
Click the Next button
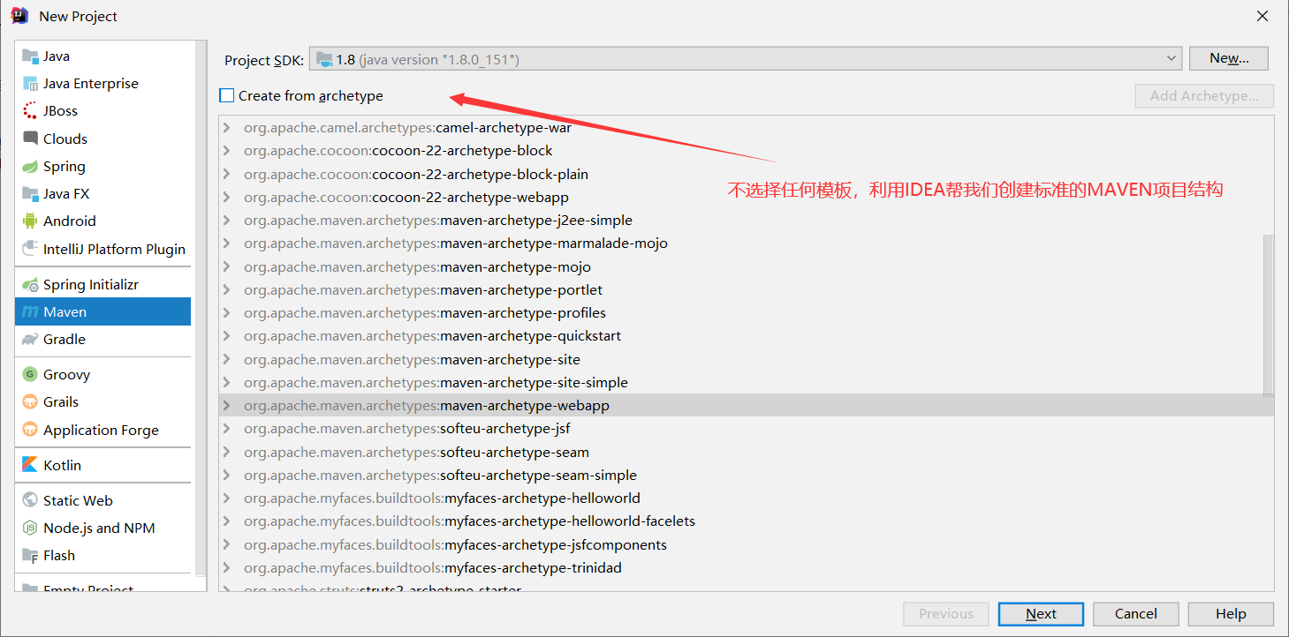click(x=1041, y=614)
